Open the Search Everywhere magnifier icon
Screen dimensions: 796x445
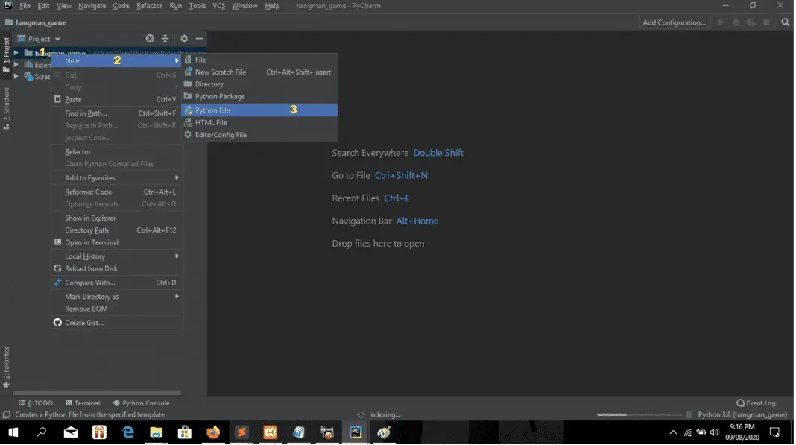(786, 22)
